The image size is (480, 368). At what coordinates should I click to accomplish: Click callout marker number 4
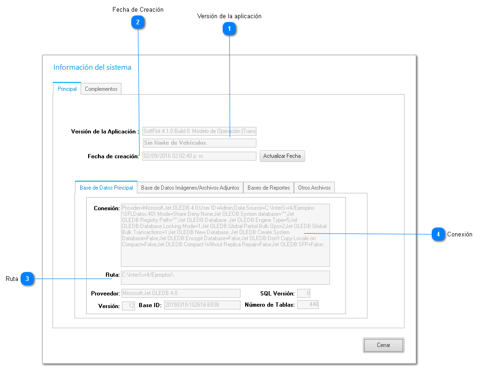point(438,234)
